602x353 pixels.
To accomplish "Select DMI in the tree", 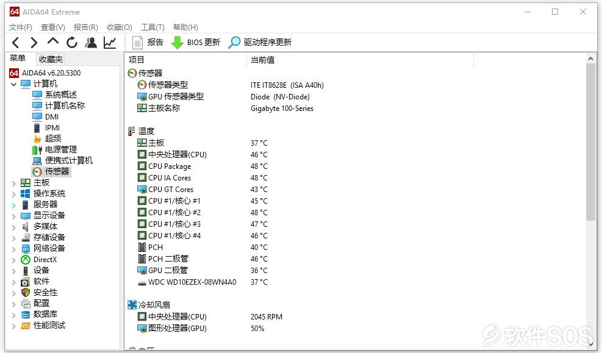I will [x=46, y=116].
